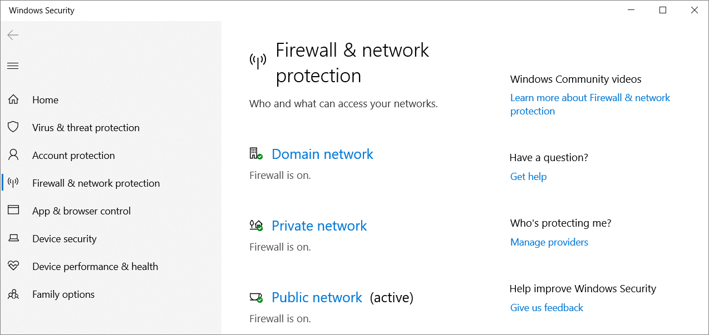Click the Manage providers link
The height and width of the screenshot is (335, 709).
(549, 242)
